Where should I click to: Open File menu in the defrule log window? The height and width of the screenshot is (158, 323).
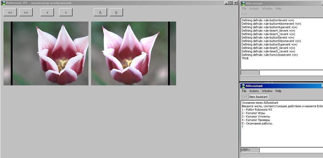[244, 9]
